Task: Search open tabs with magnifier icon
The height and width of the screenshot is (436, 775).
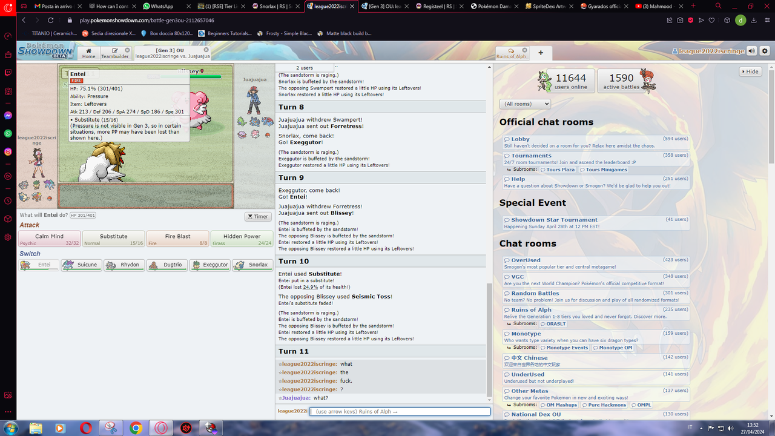Action: (x=718, y=6)
